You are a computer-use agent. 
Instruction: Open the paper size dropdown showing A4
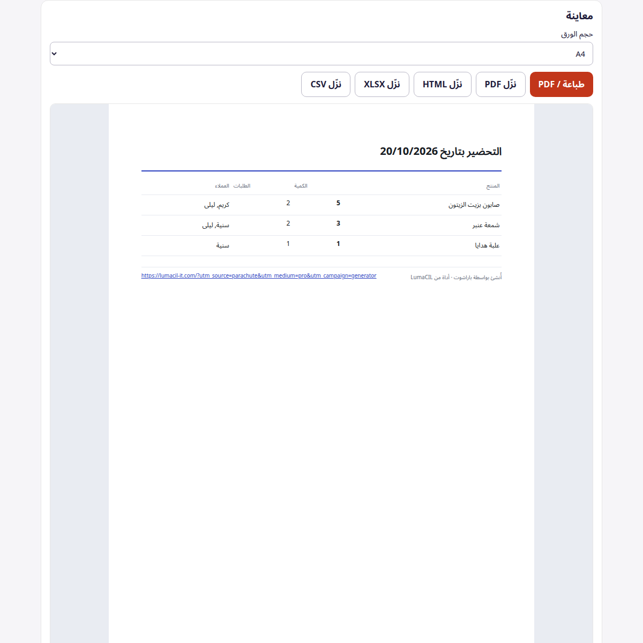click(322, 54)
